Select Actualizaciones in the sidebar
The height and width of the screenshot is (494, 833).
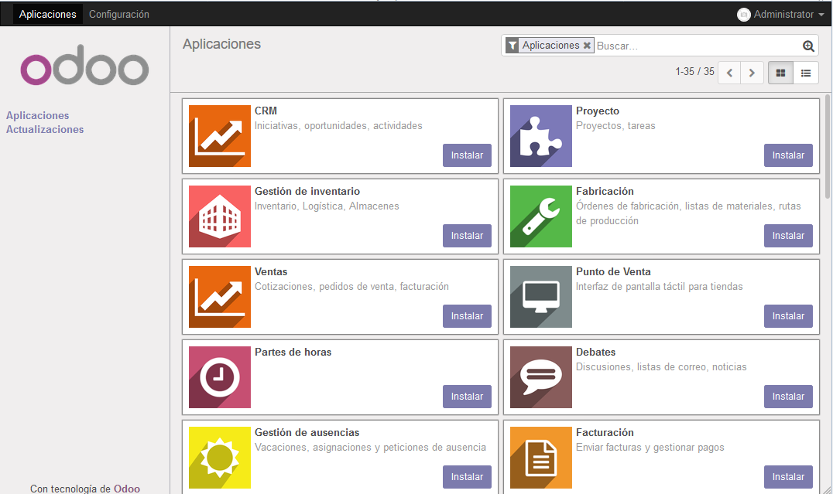(x=45, y=129)
